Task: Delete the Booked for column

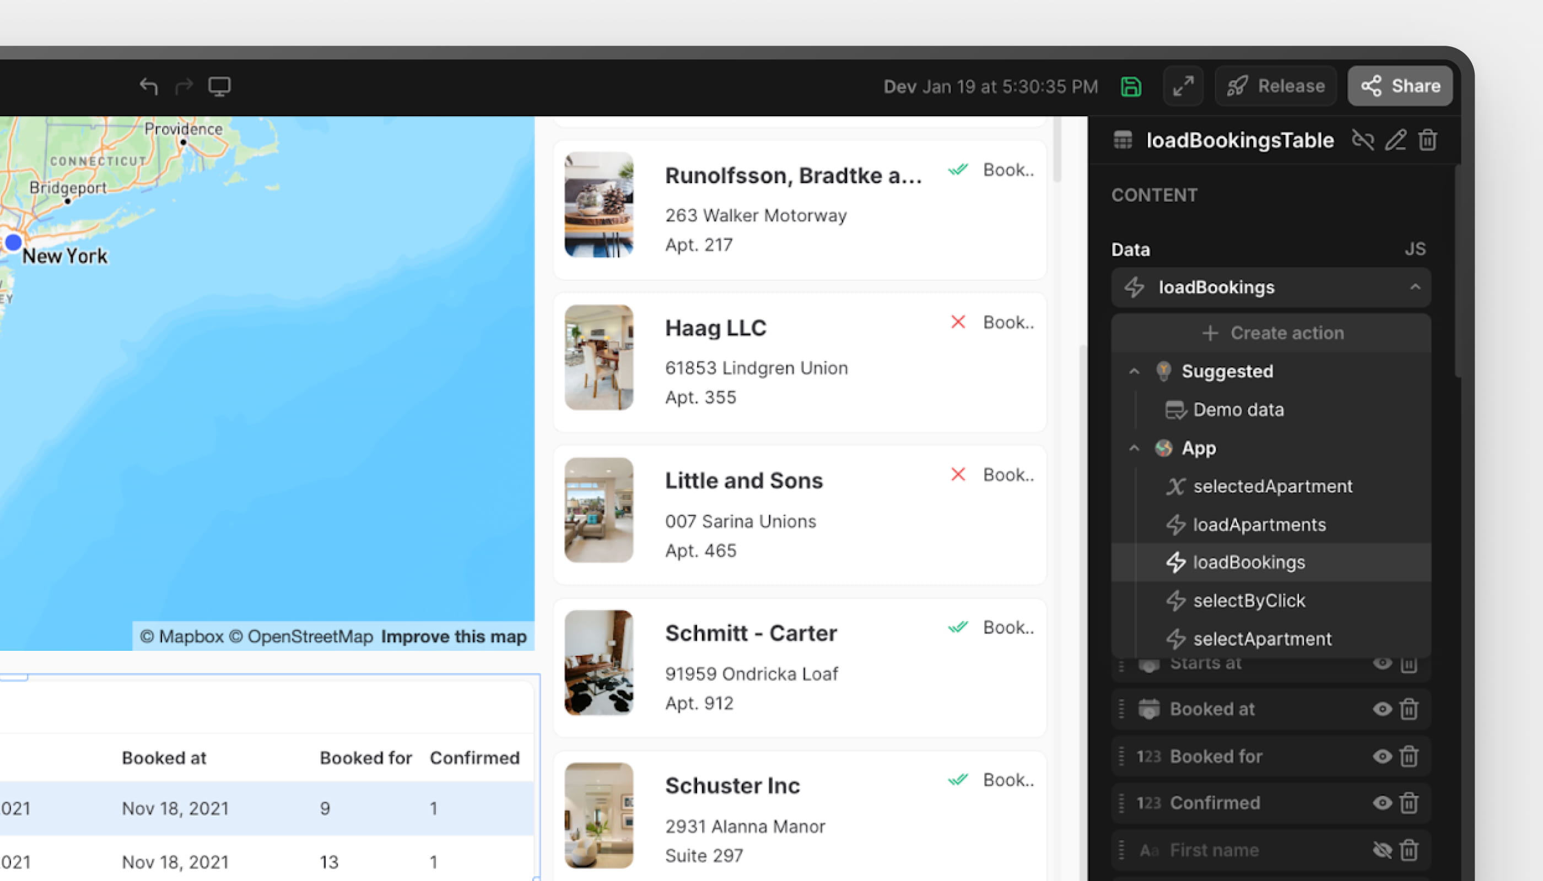Action: pyautogui.click(x=1409, y=757)
